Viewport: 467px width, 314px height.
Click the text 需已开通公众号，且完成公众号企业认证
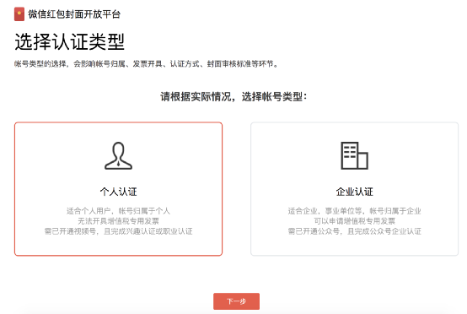pyautogui.click(x=354, y=231)
